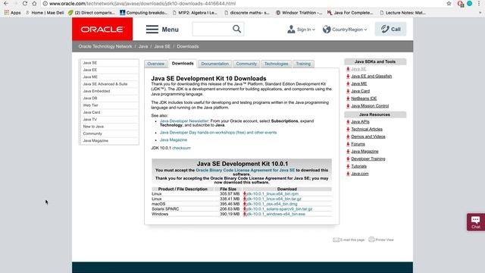The height and width of the screenshot is (273, 485).
Task: Open Java EE and Glassfish link
Action: [371, 76]
